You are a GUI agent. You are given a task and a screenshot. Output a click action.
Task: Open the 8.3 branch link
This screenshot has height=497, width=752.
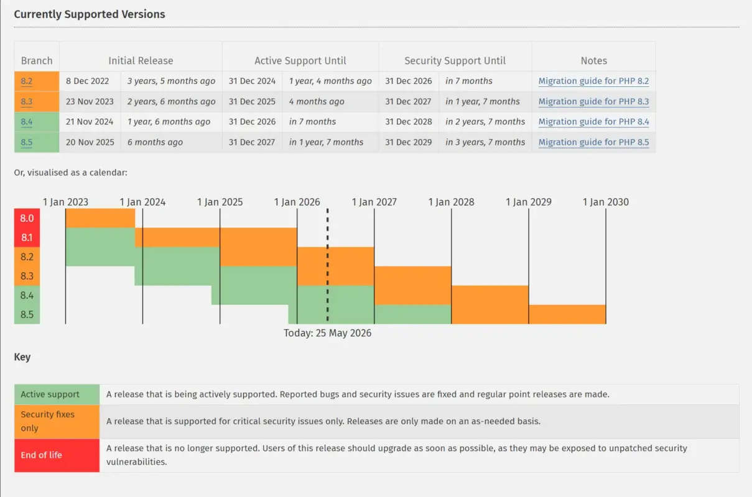tap(27, 102)
